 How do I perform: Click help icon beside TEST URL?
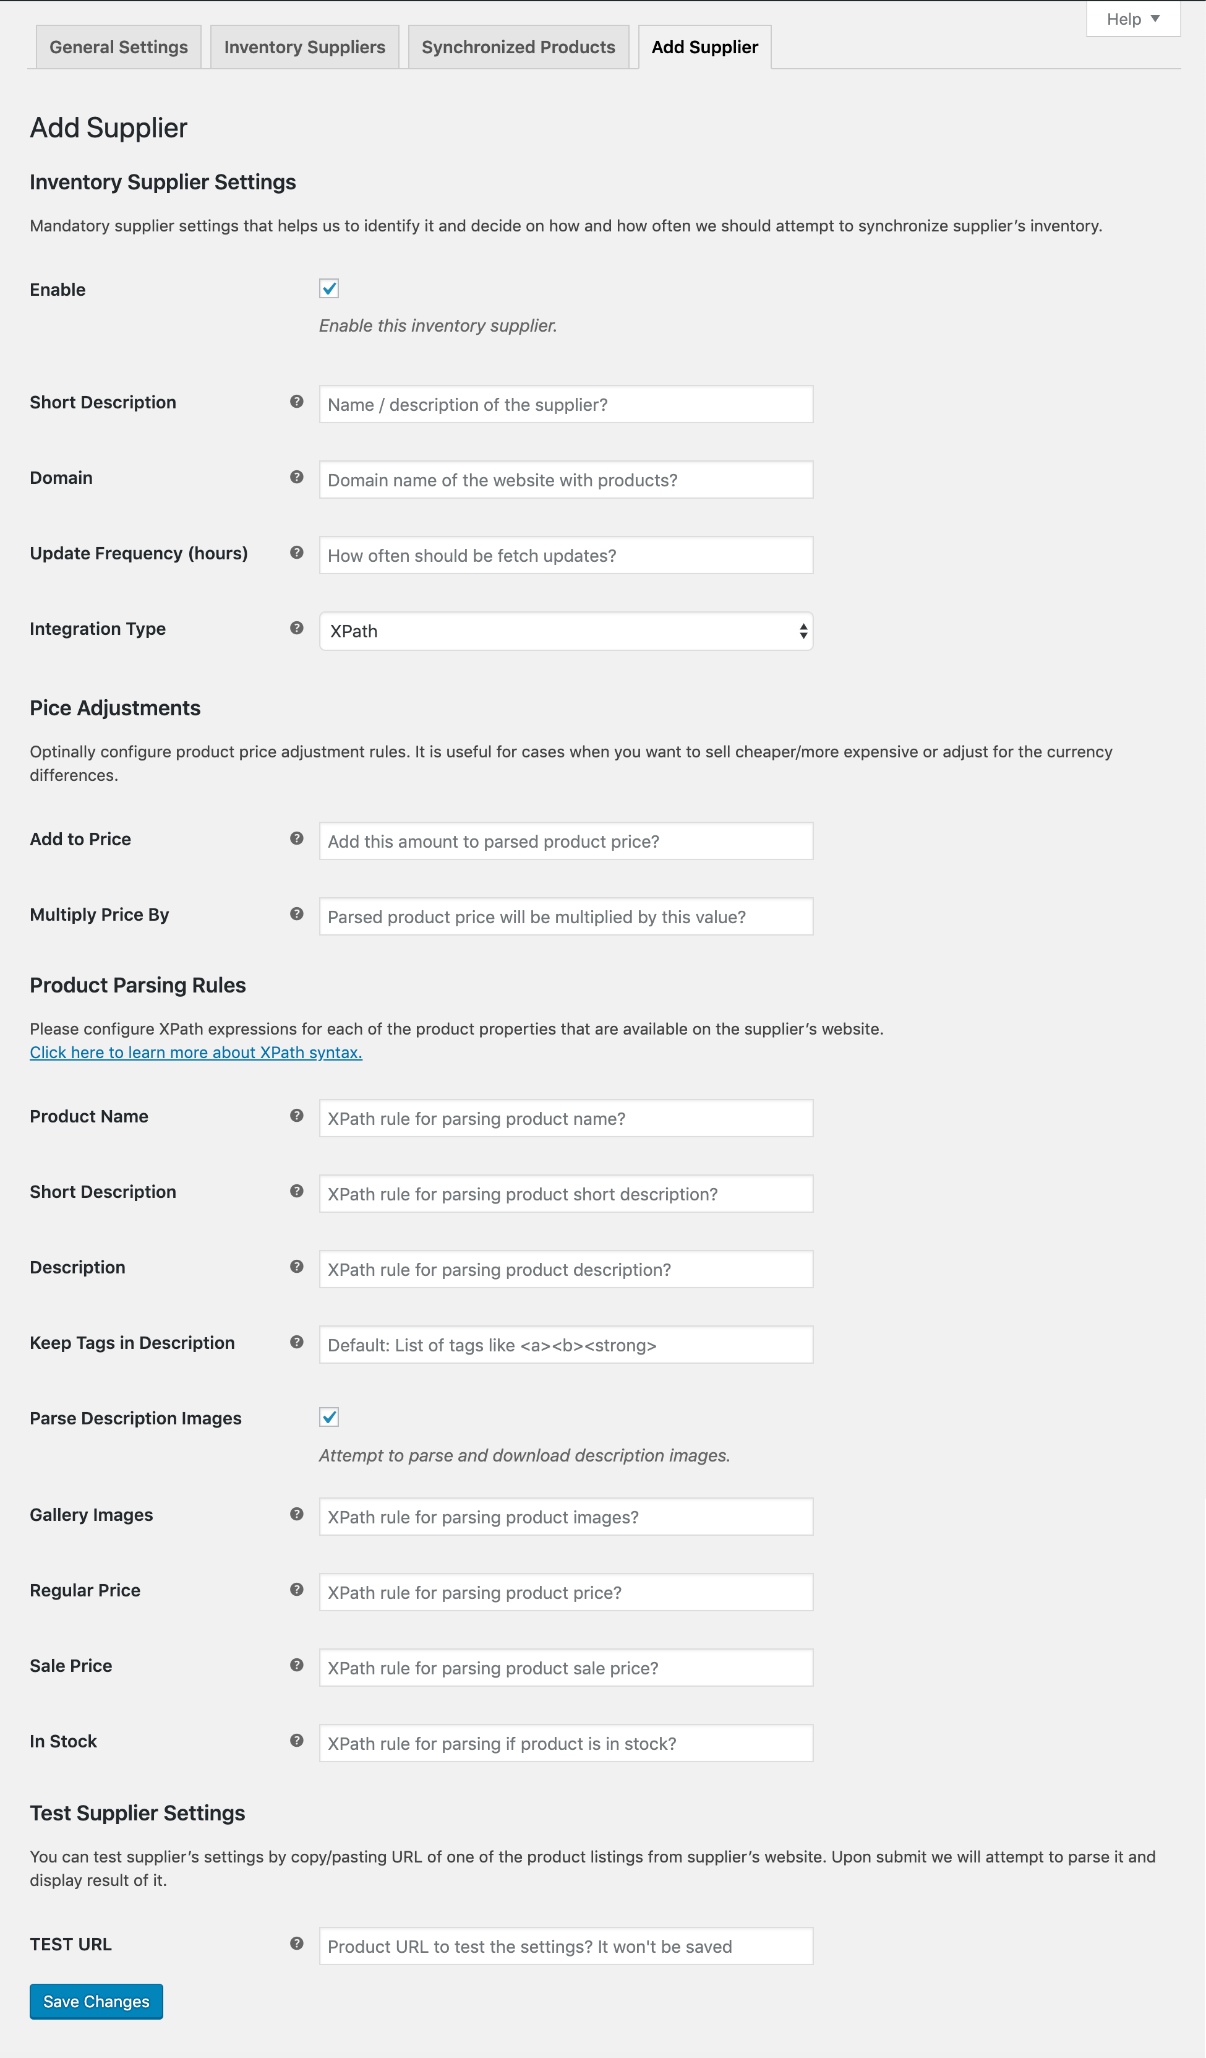pyautogui.click(x=296, y=1944)
